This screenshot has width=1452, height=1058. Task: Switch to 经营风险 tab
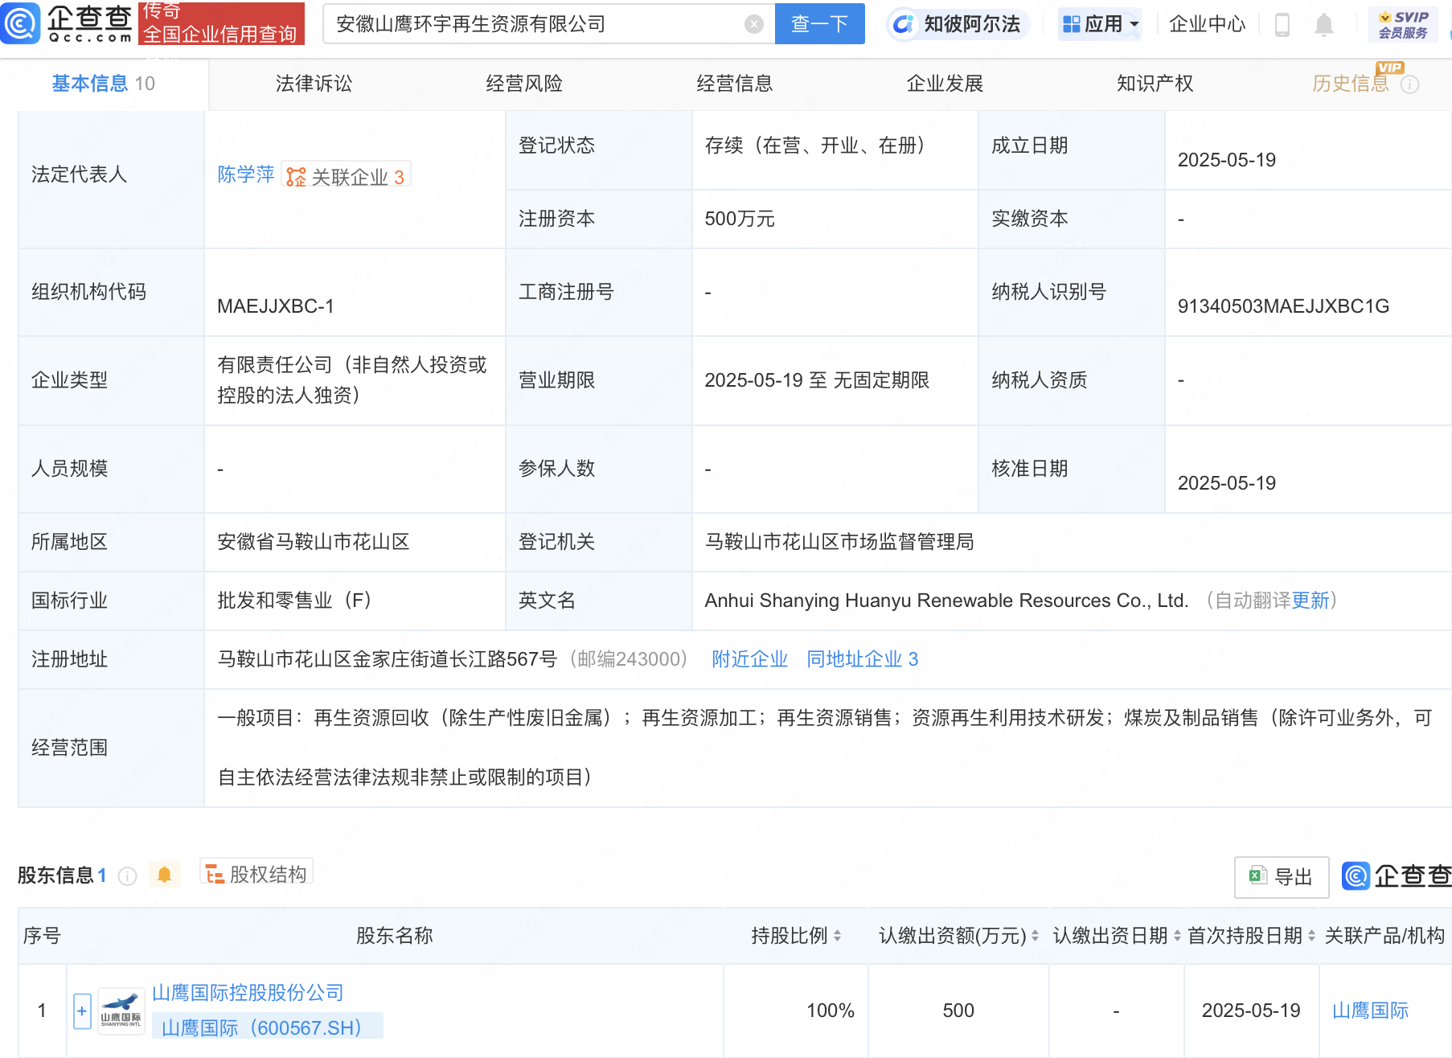pyautogui.click(x=524, y=84)
